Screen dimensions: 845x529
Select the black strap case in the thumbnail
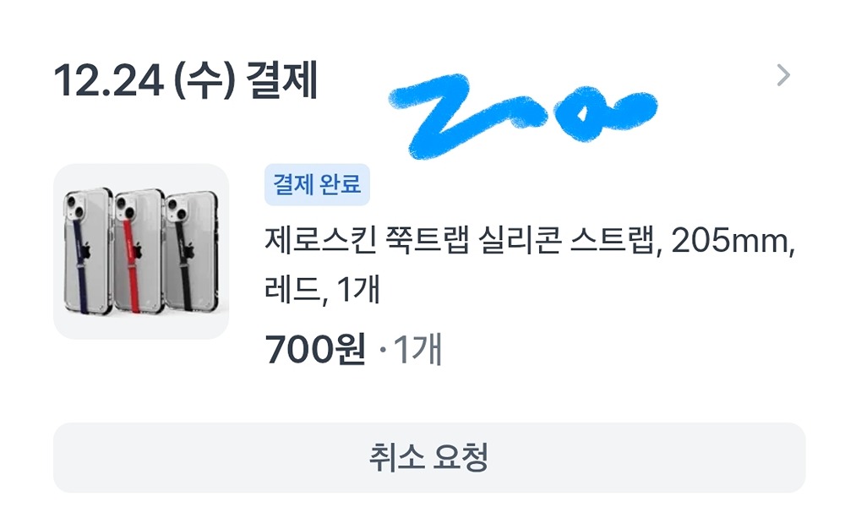coord(192,250)
